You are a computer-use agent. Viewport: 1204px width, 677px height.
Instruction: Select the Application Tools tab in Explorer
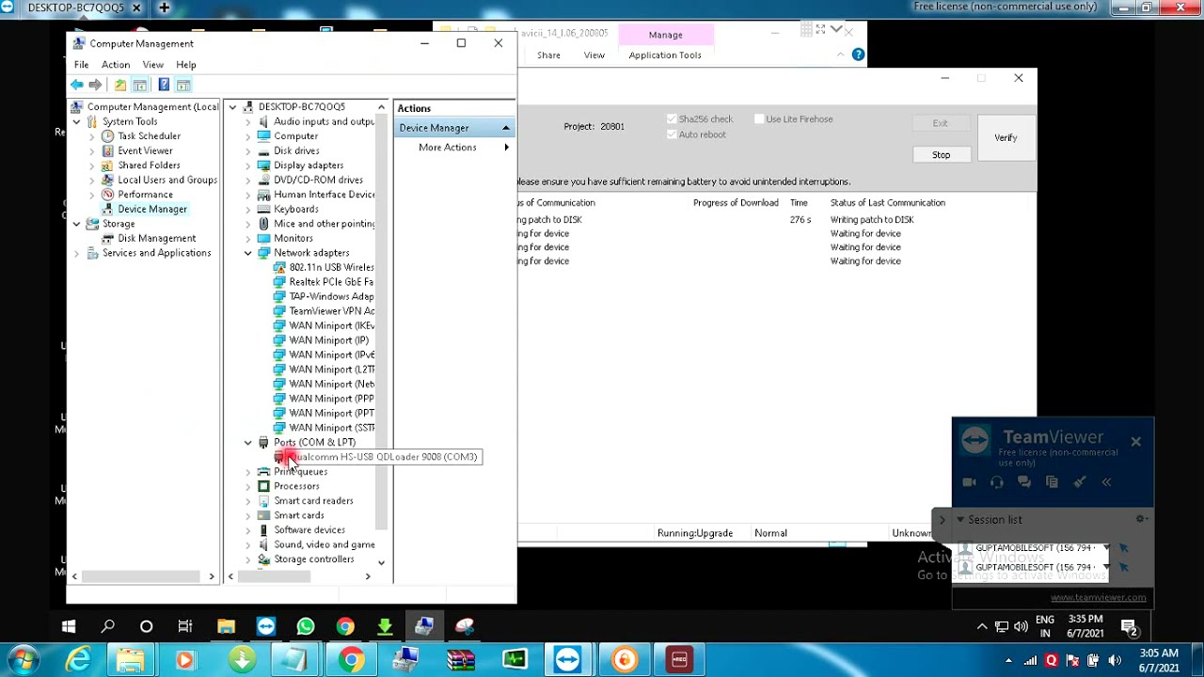(x=665, y=55)
